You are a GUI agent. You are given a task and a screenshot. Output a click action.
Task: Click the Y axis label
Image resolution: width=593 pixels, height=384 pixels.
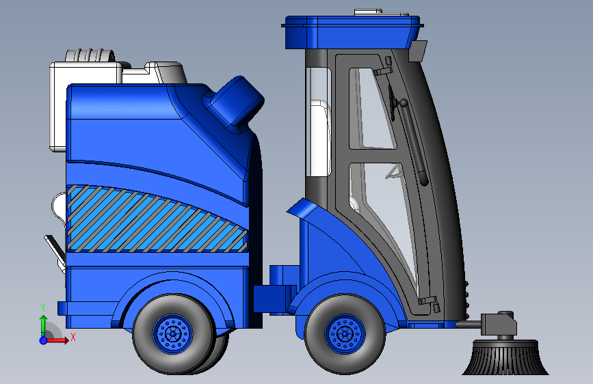pyautogui.click(x=43, y=307)
